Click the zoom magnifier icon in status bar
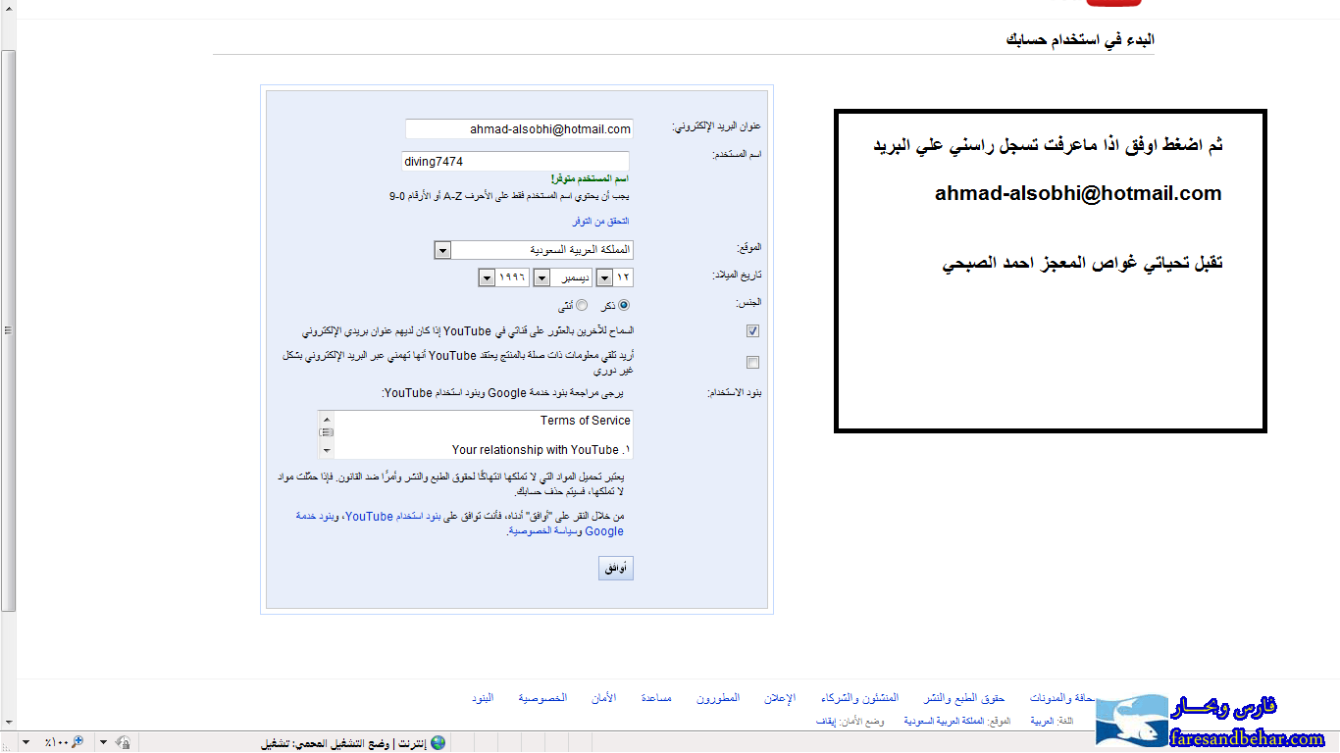1340x753 pixels. [x=77, y=742]
